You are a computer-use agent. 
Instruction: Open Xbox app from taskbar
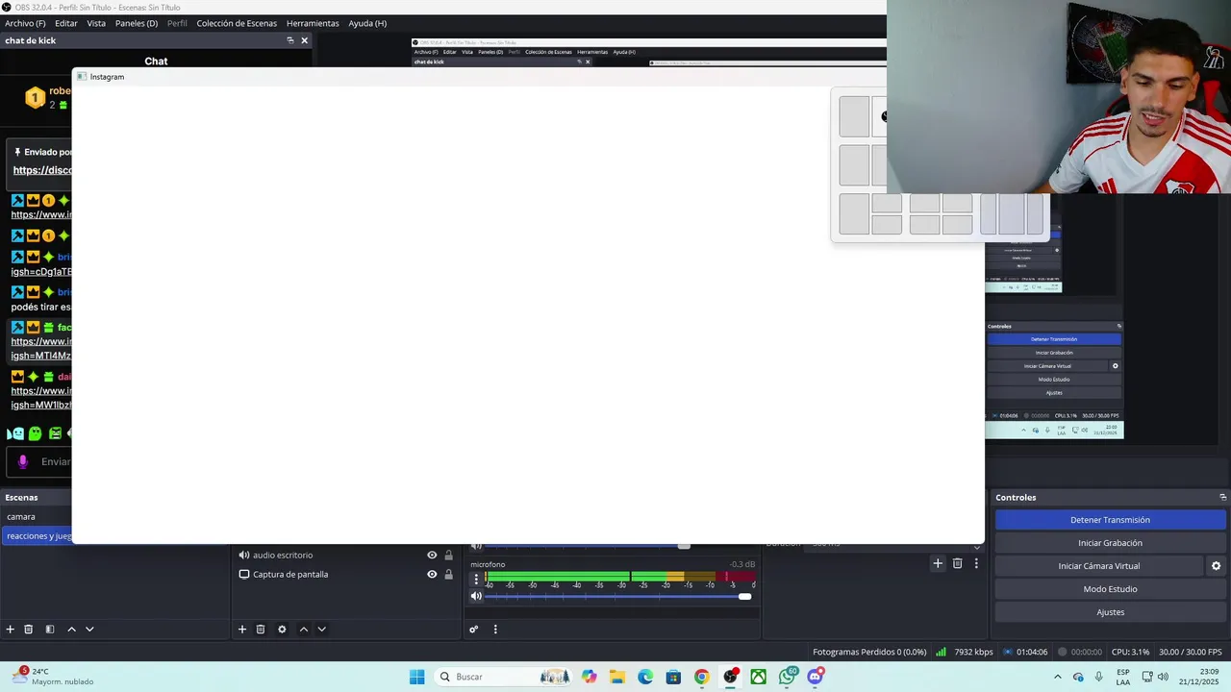pos(759,677)
